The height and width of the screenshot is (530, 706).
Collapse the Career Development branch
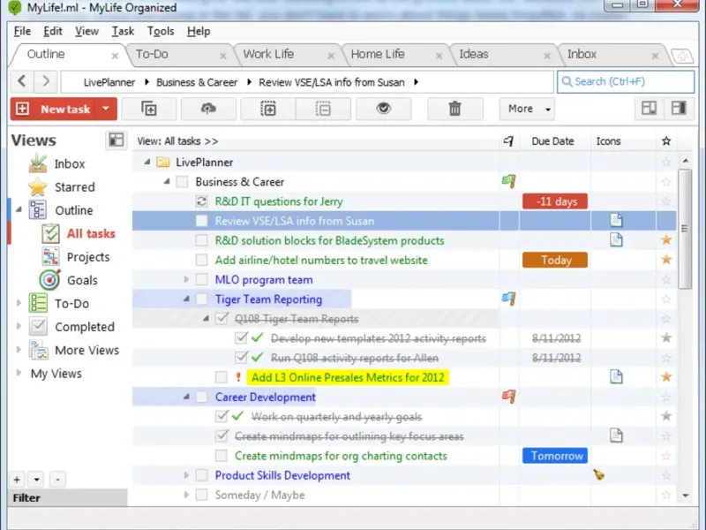(186, 397)
